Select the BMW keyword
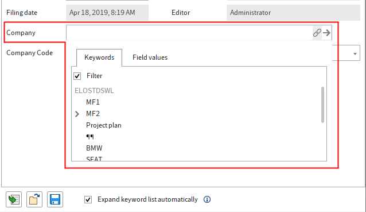Image resolution: width=366 pixels, height=212 pixels. 94,148
